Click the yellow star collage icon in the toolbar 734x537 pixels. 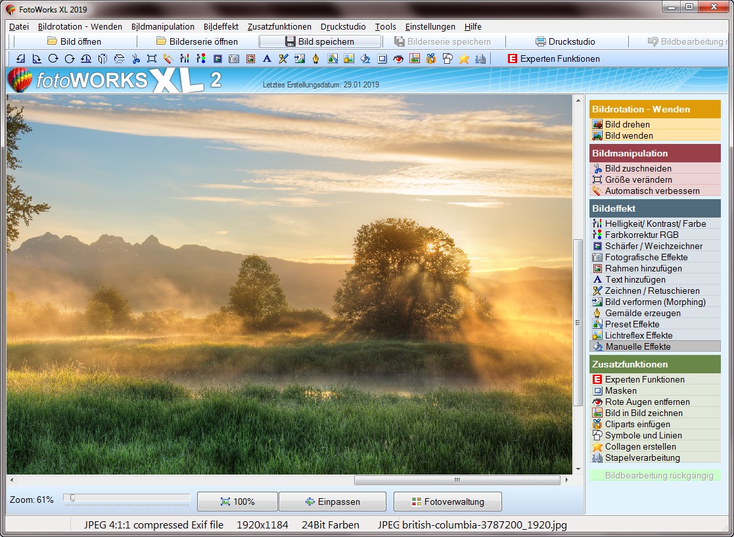[464, 58]
